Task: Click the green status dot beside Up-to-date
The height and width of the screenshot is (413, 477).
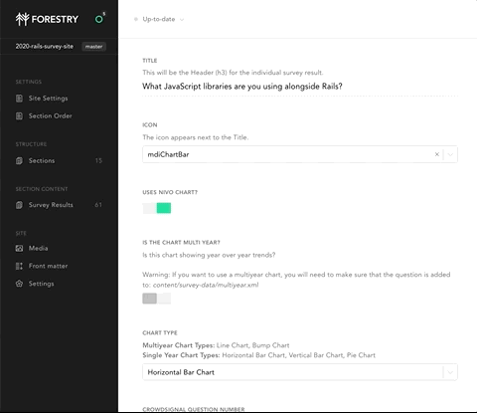Action: pos(136,19)
